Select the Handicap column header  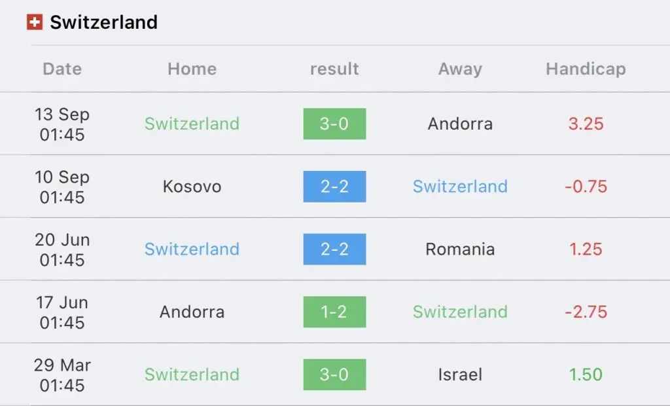tap(586, 69)
